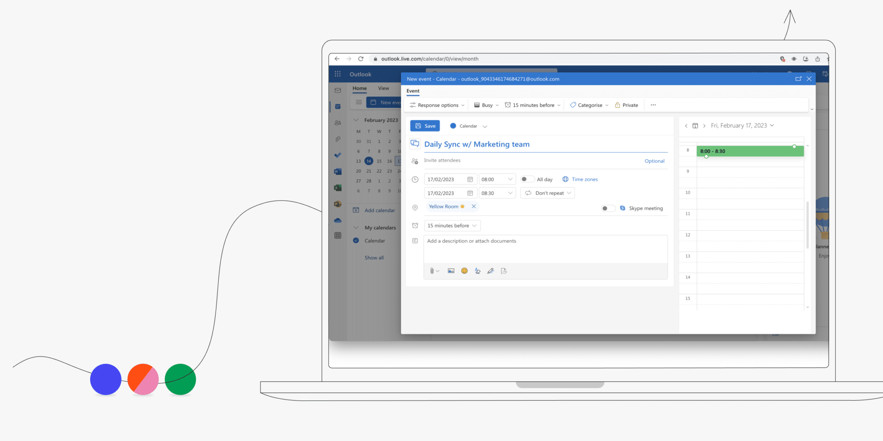Switch to the Event tab
The image size is (883, 441).
[413, 91]
